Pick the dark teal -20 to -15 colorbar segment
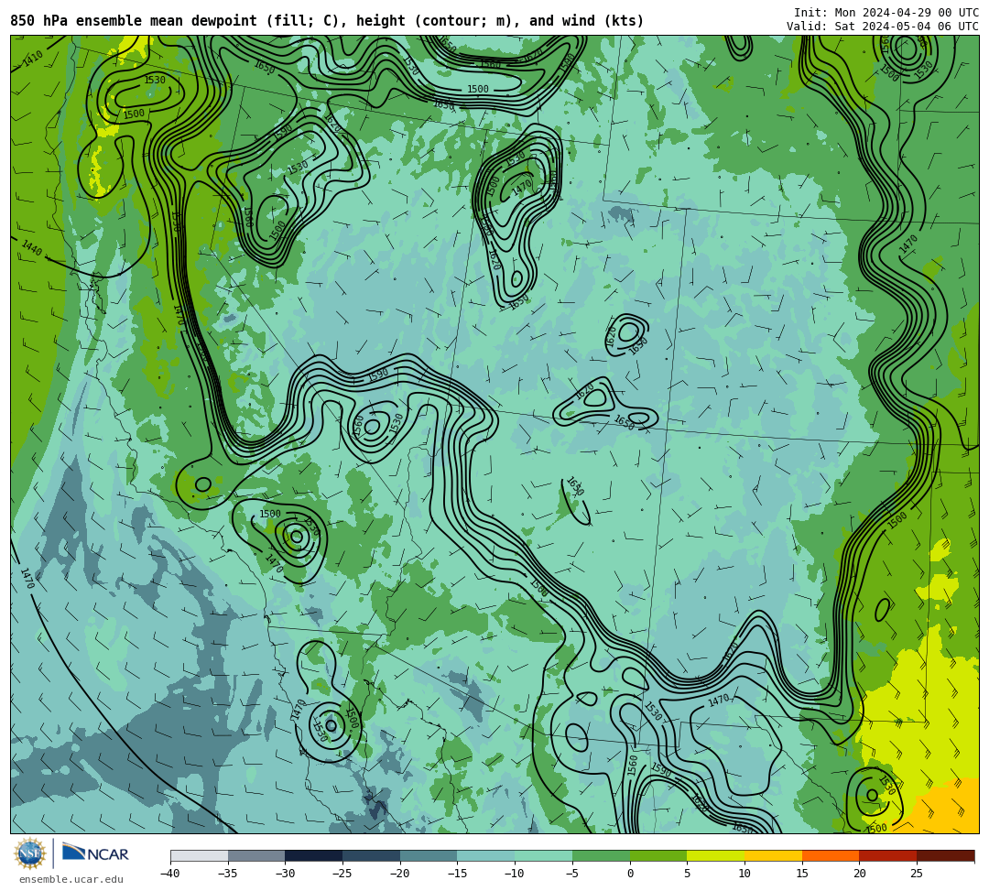 tap(429, 855)
